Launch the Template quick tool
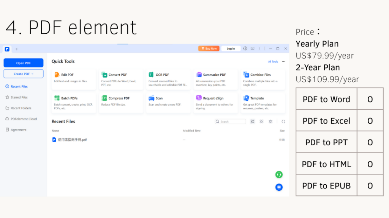Image resolution: width=389 pixels, height=218 pixels. coord(263,103)
